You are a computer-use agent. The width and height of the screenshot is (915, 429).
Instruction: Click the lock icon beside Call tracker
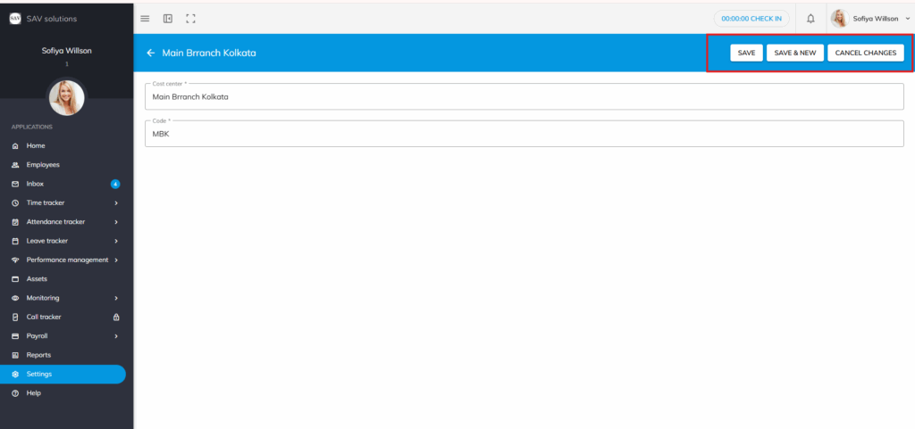pos(116,318)
